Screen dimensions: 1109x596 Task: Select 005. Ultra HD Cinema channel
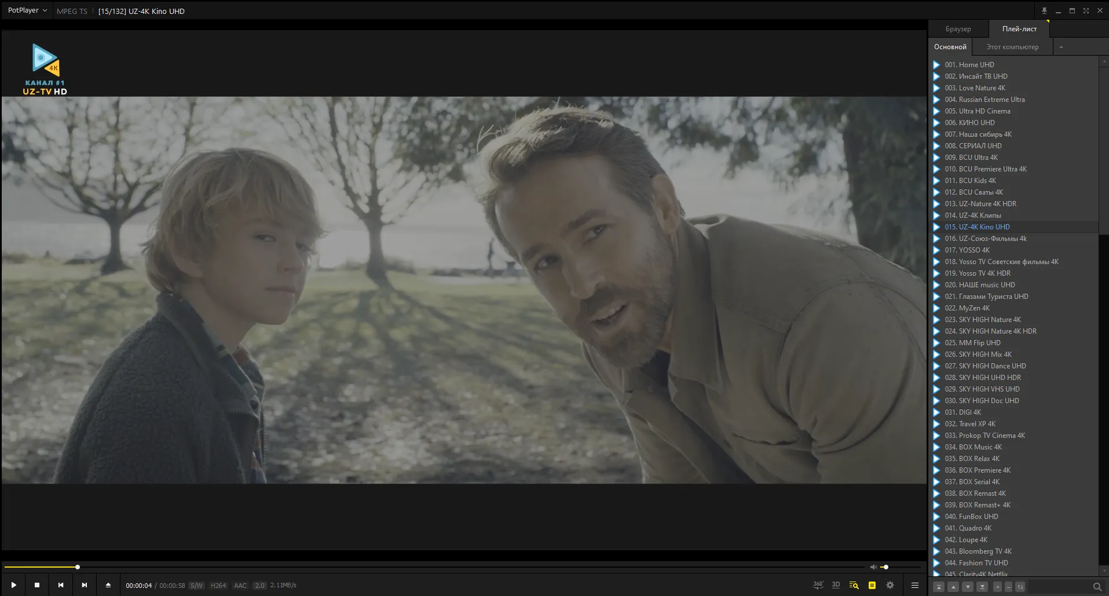1013,111
